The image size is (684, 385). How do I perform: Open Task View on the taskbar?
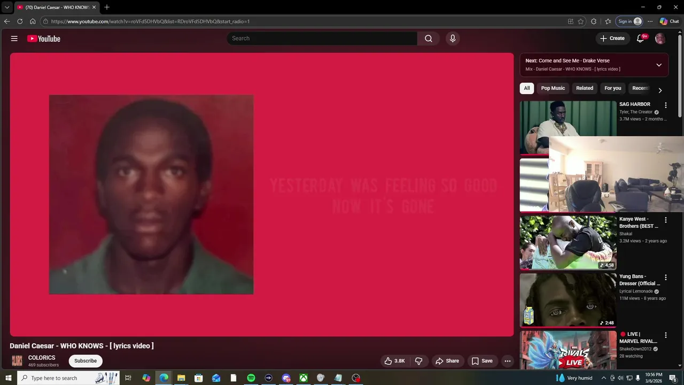click(x=128, y=378)
